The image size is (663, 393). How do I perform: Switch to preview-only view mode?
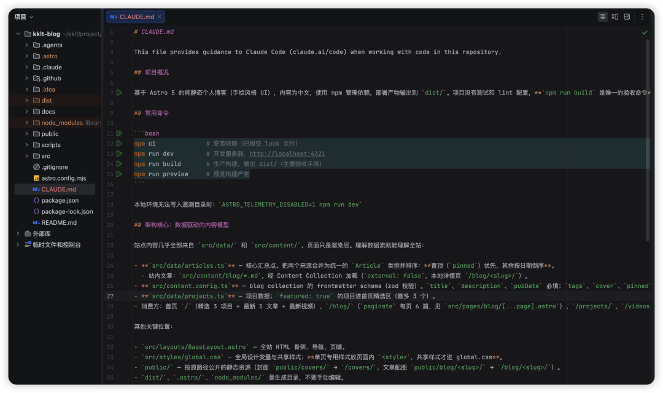click(x=627, y=17)
